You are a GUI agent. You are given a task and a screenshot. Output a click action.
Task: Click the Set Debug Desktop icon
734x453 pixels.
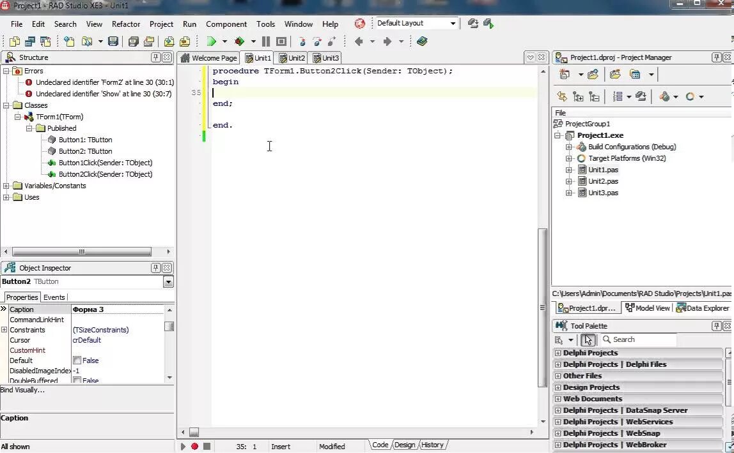point(488,24)
